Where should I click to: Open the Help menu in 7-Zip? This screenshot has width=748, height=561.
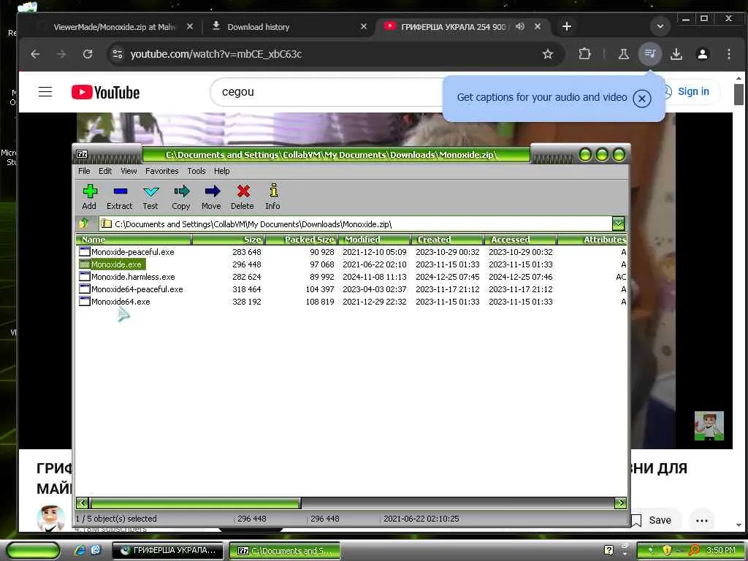(x=221, y=171)
